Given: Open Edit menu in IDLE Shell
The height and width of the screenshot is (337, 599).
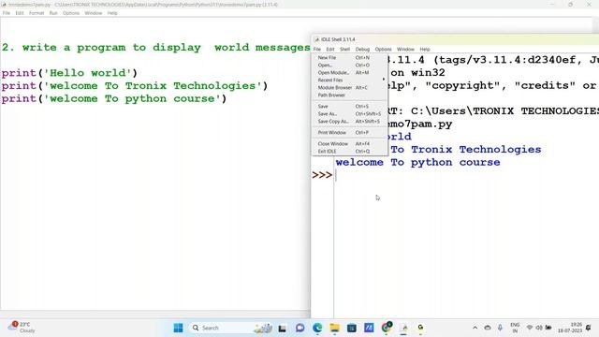Looking at the screenshot, I should click(x=330, y=50).
